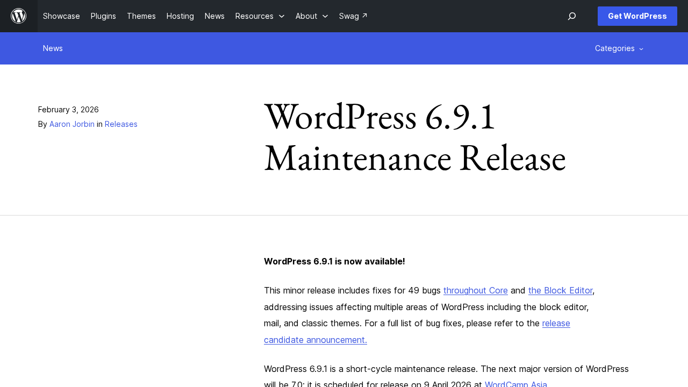688x387 pixels.
Task: Open News in the top navigation
Action: [x=214, y=16]
